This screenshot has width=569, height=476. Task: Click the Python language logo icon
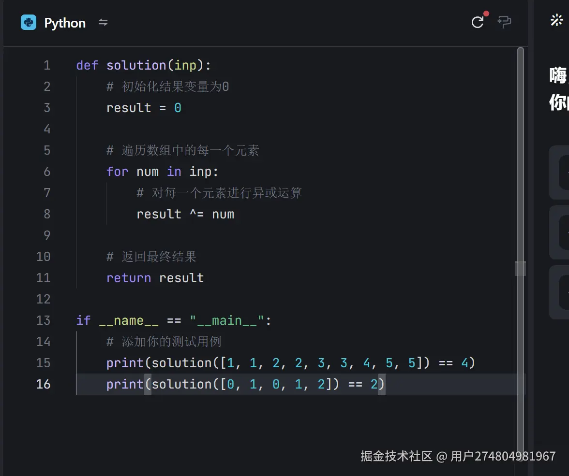click(29, 23)
